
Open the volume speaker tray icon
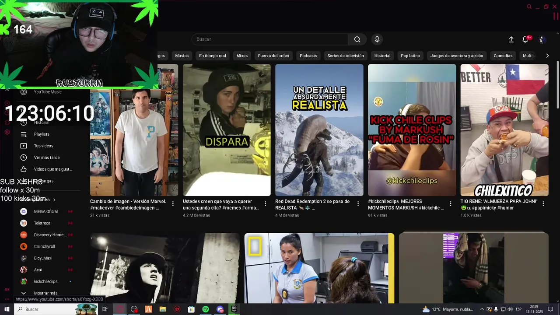(510, 309)
